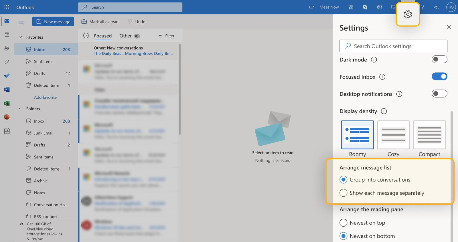Open the To Do checkmark icon

[7, 76]
